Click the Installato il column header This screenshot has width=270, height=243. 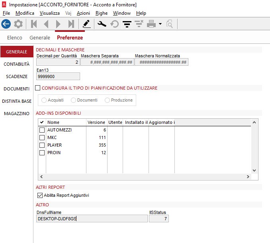point(136,122)
